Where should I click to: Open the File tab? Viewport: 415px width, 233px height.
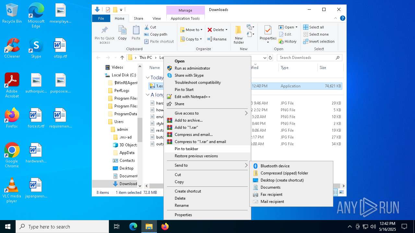pyautogui.click(x=101, y=18)
